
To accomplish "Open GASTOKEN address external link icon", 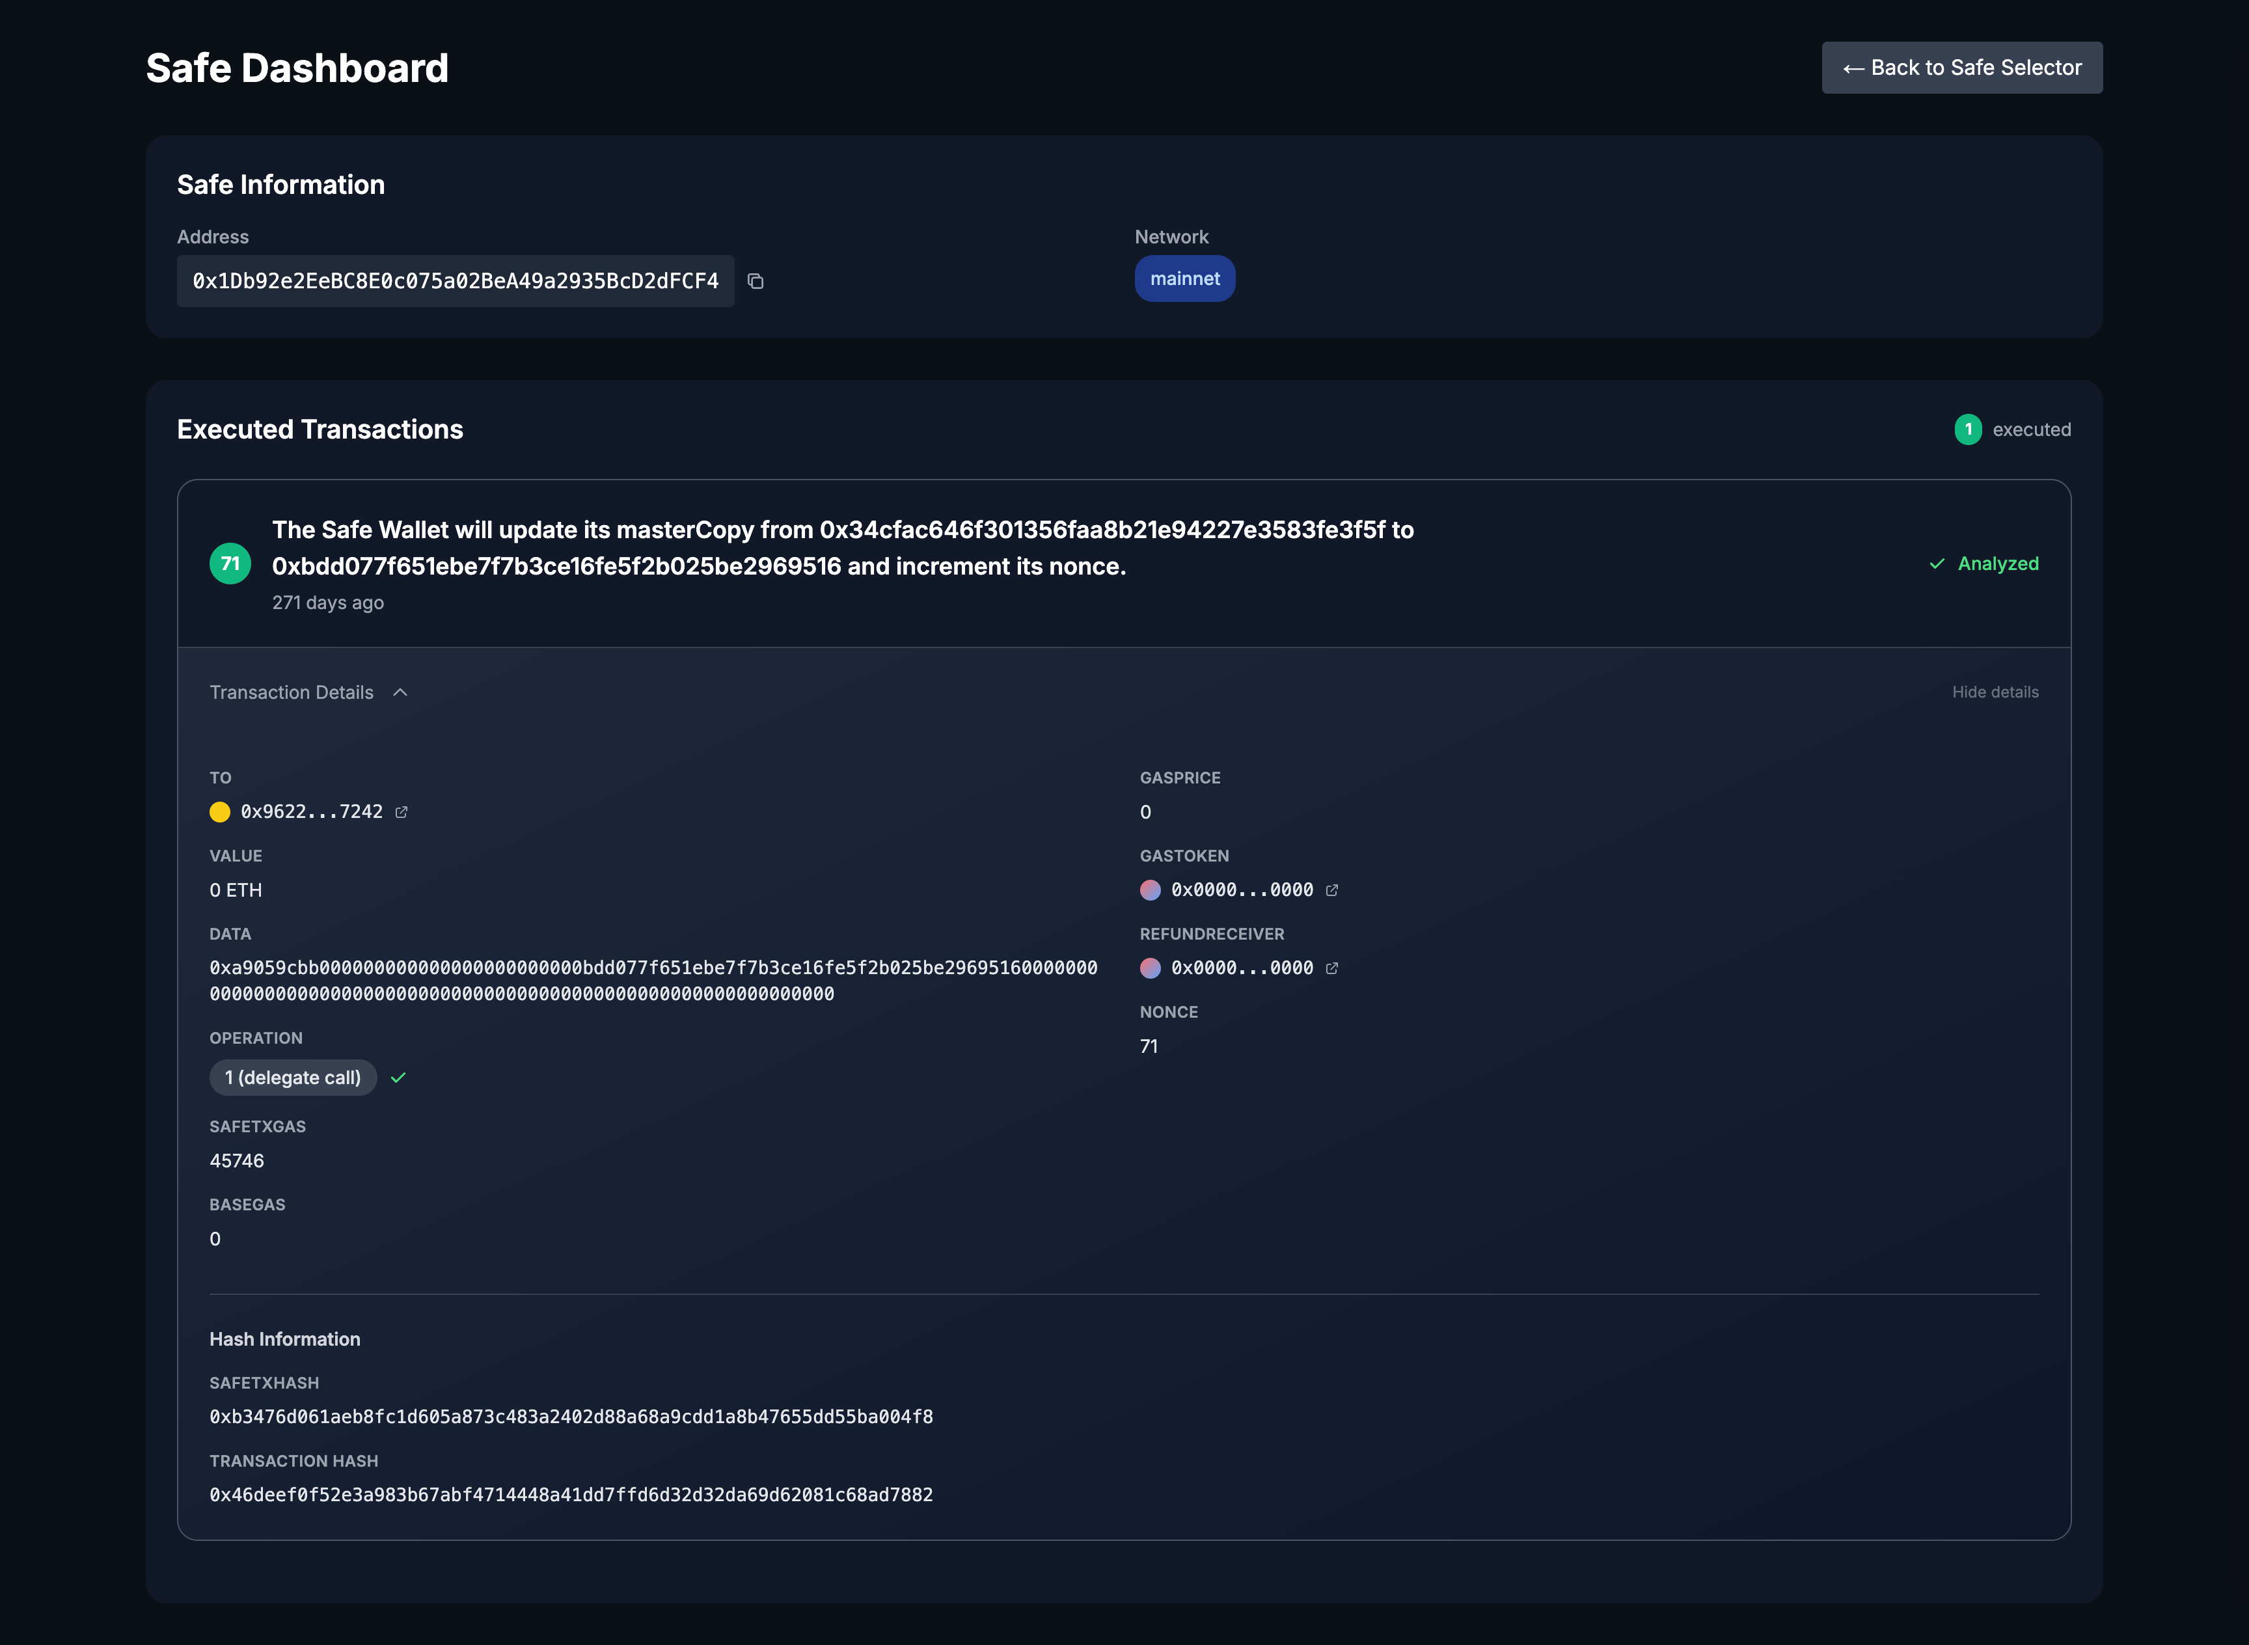I will click(x=1332, y=890).
